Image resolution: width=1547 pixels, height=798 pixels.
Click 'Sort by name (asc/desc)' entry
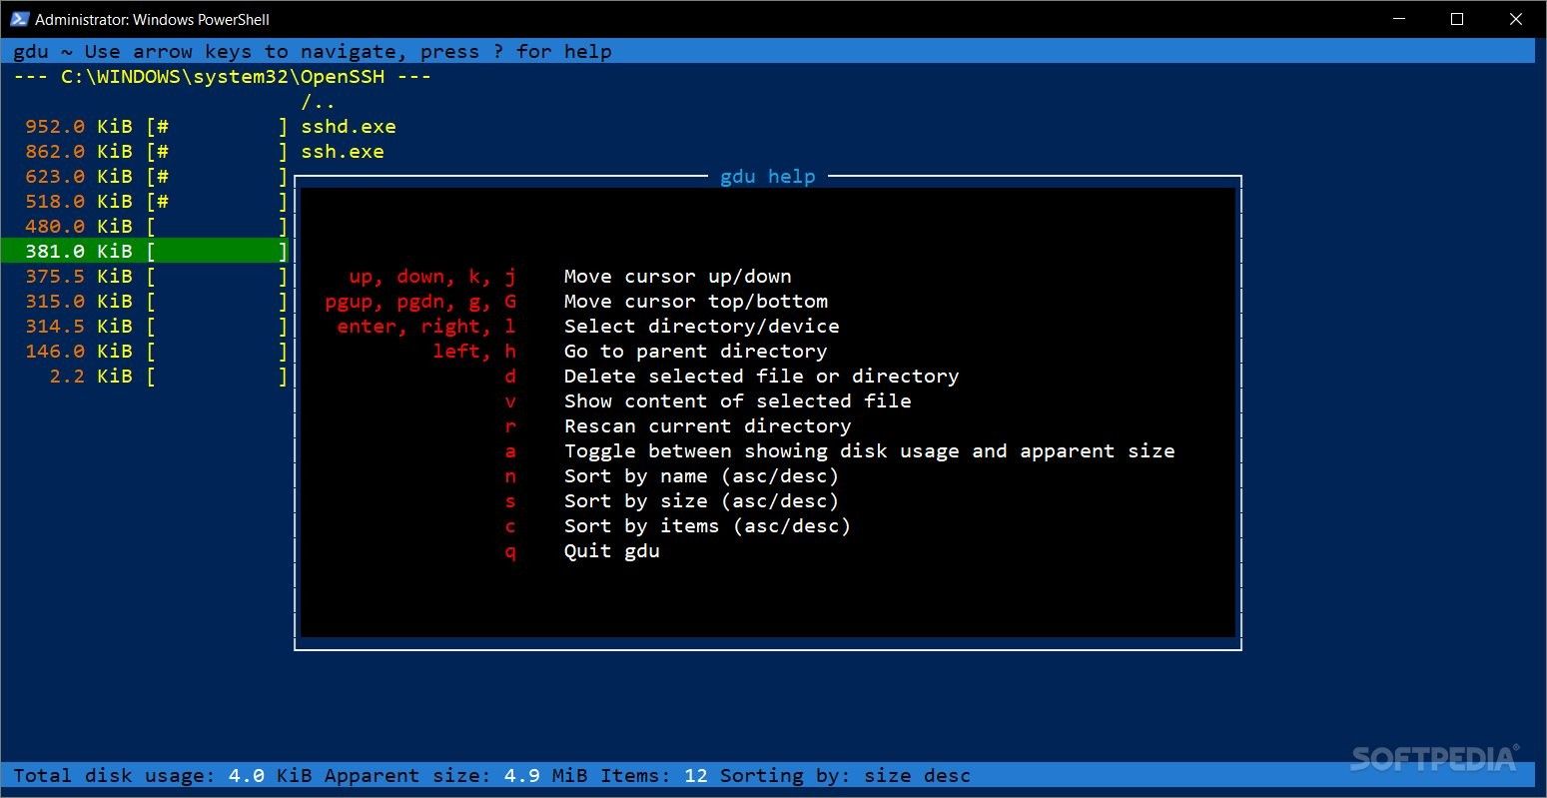702,476
